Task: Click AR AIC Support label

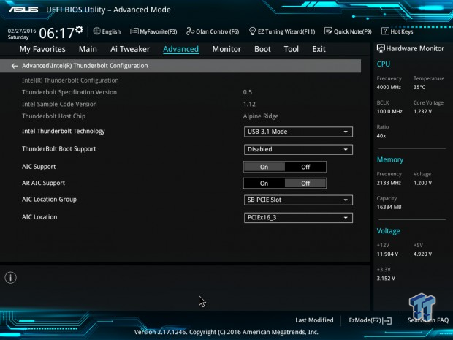Action: [43, 183]
